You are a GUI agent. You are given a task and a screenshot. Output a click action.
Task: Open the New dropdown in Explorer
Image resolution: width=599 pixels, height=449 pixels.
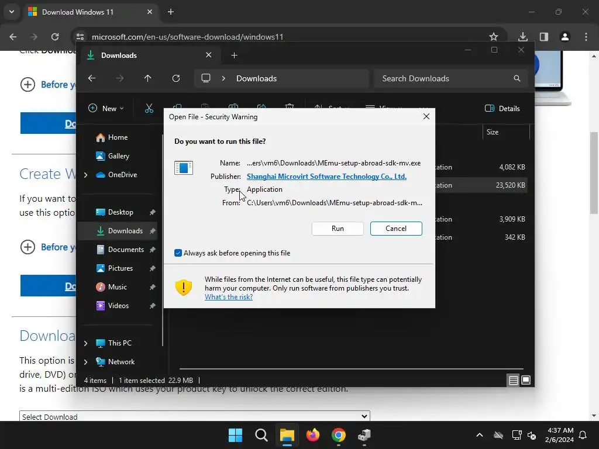[106, 108]
